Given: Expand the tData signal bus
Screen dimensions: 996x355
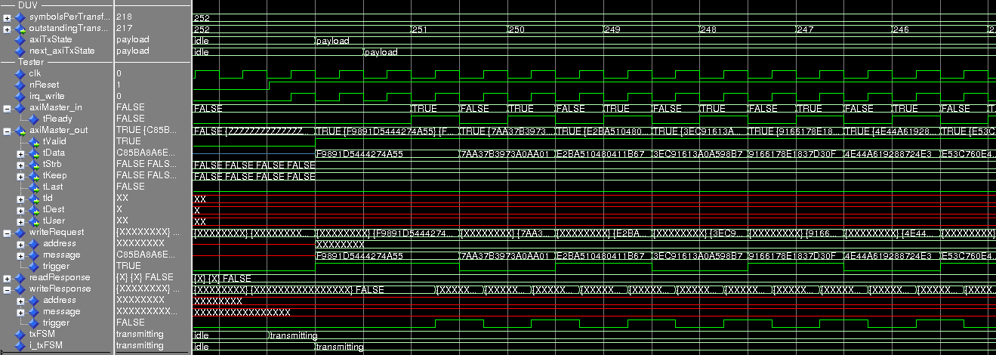Looking at the screenshot, I should click(x=21, y=153).
